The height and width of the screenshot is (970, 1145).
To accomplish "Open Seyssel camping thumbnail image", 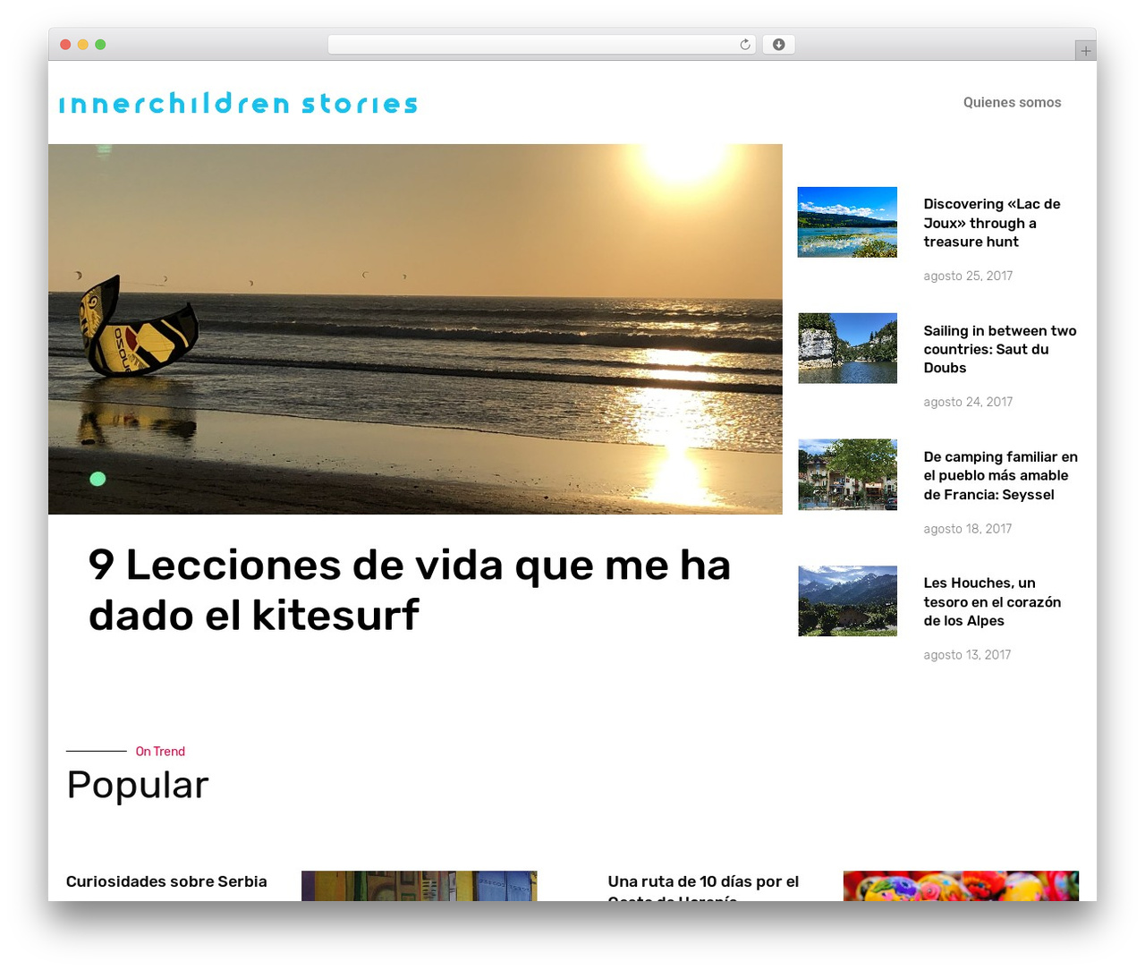I will click(x=847, y=474).
